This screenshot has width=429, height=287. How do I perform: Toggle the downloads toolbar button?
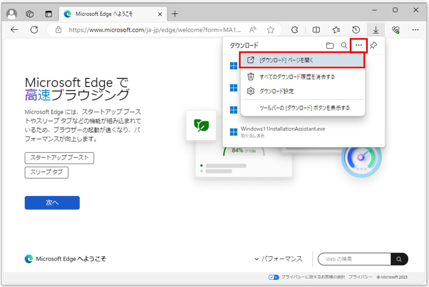point(376,30)
